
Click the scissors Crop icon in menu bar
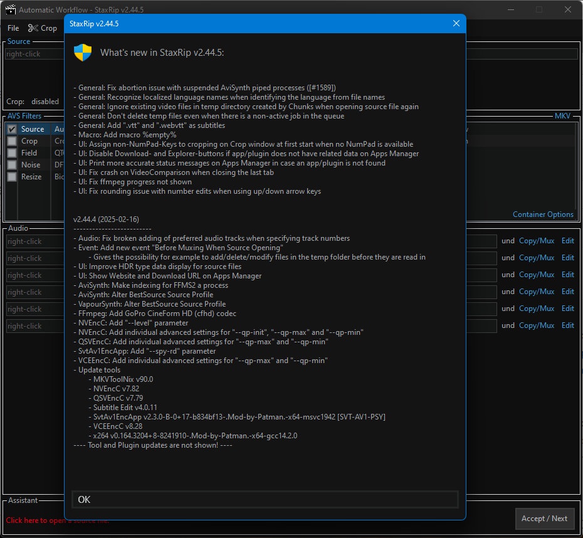(33, 28)
